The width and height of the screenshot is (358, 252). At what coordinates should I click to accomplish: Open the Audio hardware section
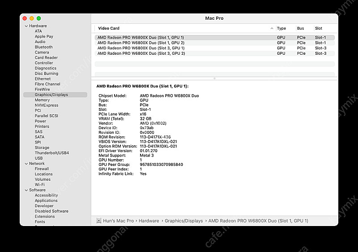40,42
